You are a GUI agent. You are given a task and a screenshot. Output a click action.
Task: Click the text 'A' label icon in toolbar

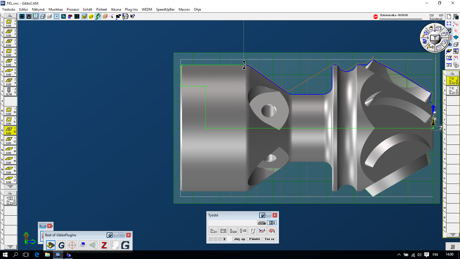click(x=29, y=16)
